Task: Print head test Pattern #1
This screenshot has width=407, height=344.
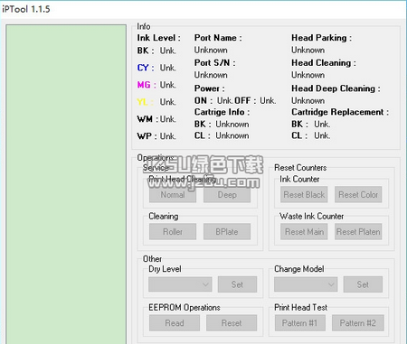Action: point(299,323)
